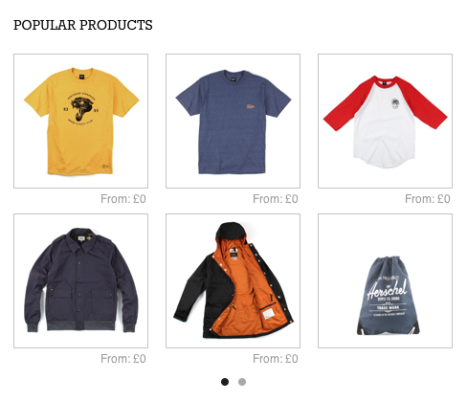View the black parka with orange lining
Viewport: 467px width, 402px height.
[233, 280]
